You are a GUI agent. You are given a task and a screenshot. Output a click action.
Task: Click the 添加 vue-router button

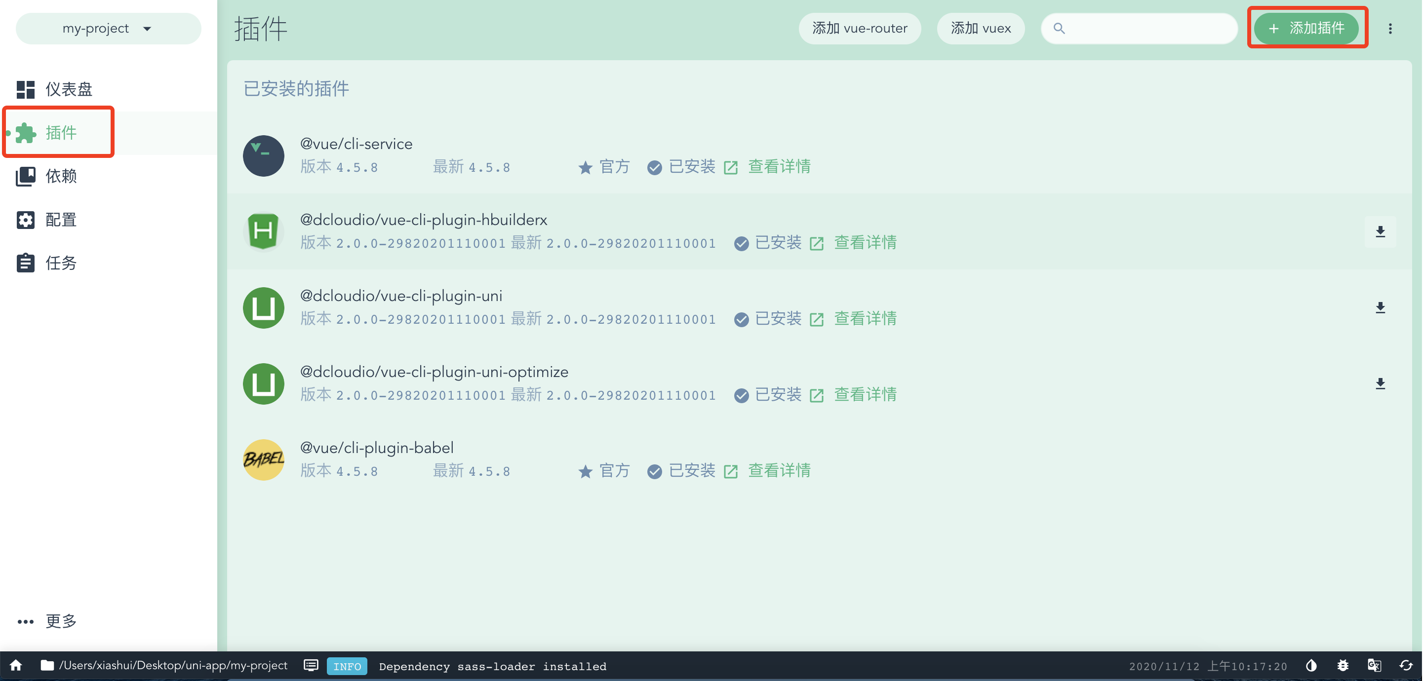tap(859, 29)
